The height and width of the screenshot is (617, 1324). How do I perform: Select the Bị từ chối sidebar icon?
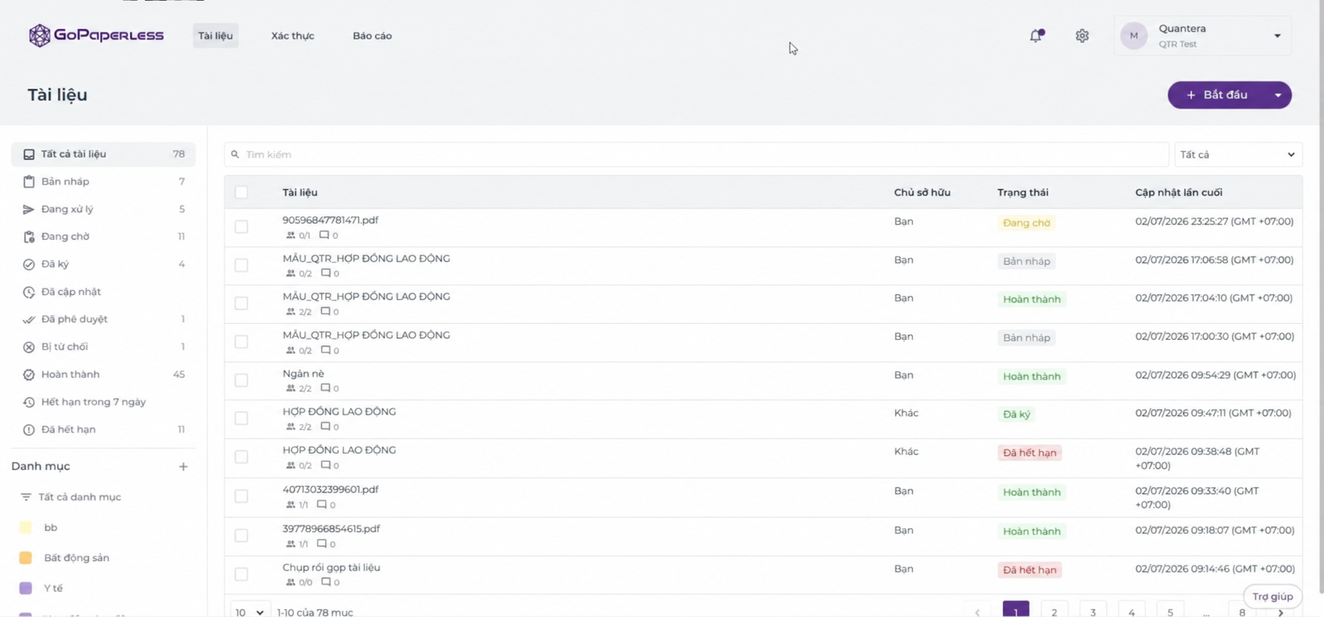click(x=29, y=347)
